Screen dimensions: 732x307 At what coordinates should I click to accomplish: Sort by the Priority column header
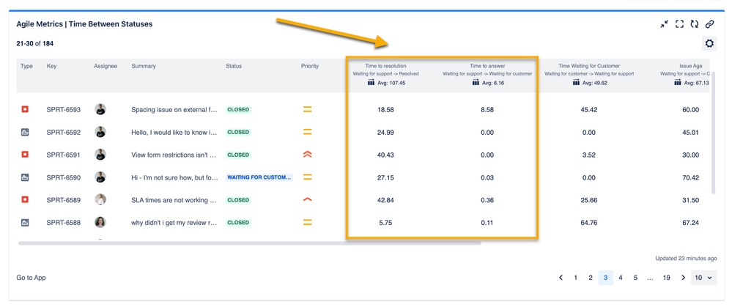(310, 66)
